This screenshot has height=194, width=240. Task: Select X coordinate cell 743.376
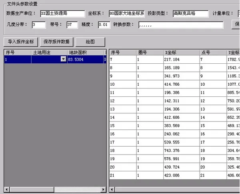182,151
